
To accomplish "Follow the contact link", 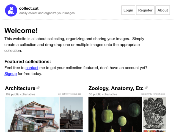I will coord(32,68).
